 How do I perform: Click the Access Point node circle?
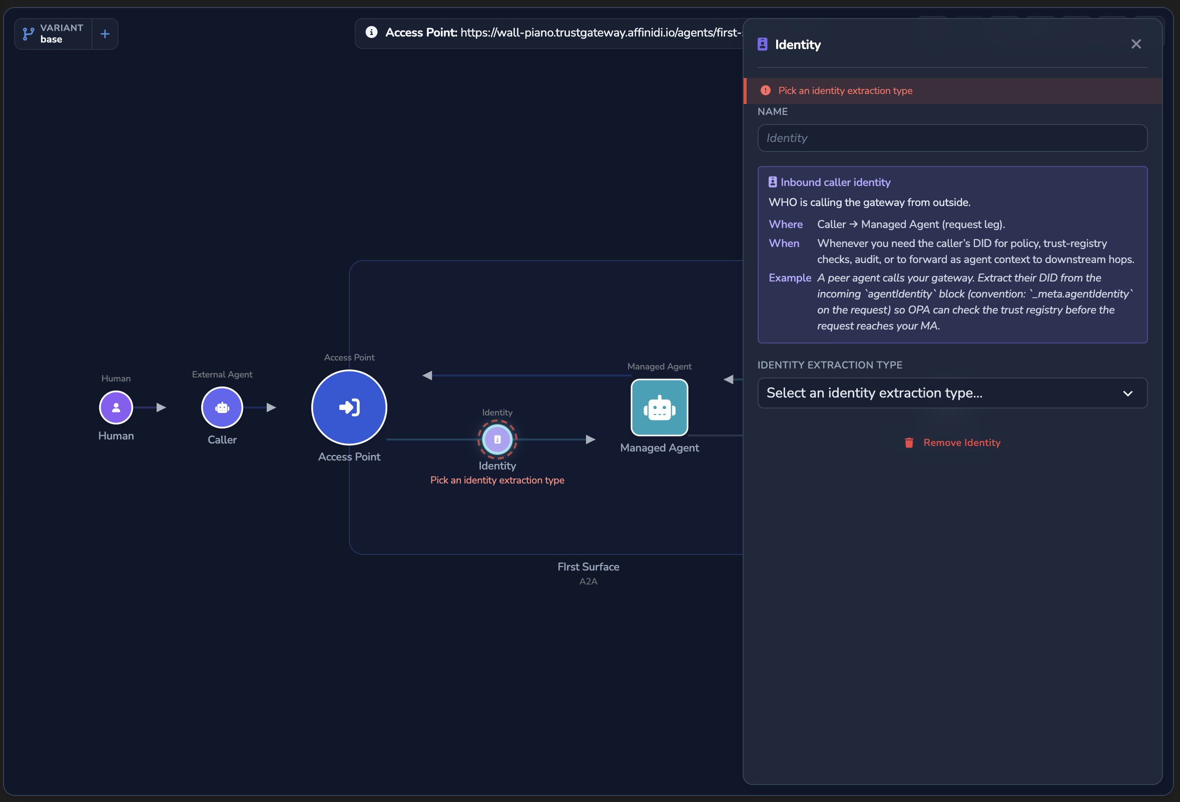coord(349,407)
